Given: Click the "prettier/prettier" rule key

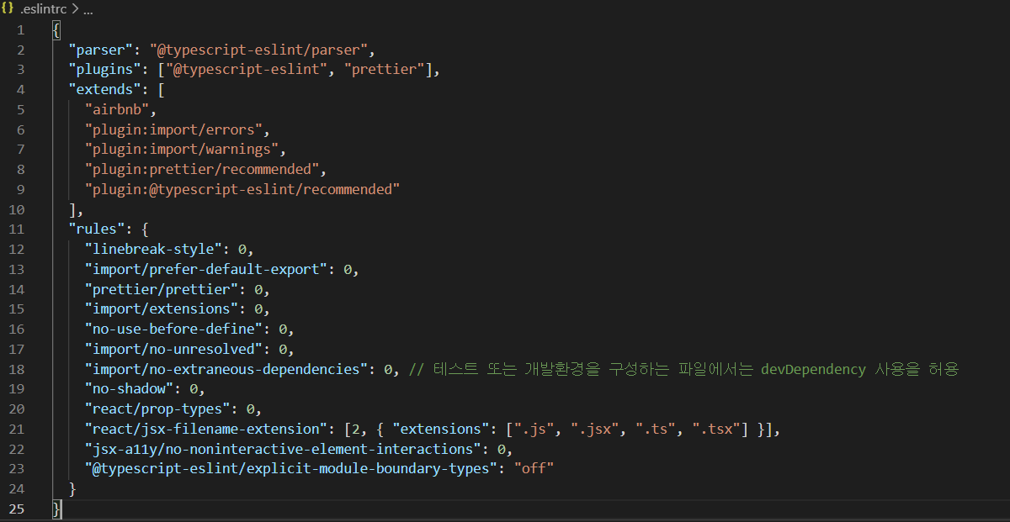Looking at the screenshot, I should (162, 289).
